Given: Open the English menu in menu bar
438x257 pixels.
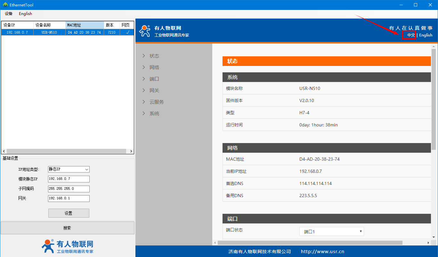Looking at the screenshot, I should click(x=25, y=14).
